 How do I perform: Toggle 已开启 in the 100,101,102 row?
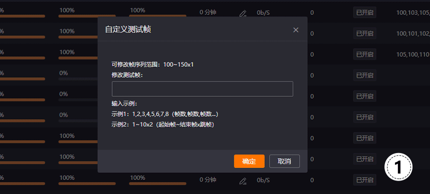pyautogui.click(x=365, y=33)
